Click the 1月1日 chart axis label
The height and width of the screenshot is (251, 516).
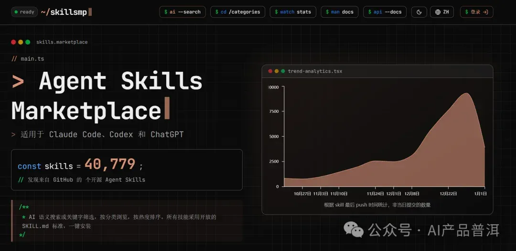pos(480,194)
